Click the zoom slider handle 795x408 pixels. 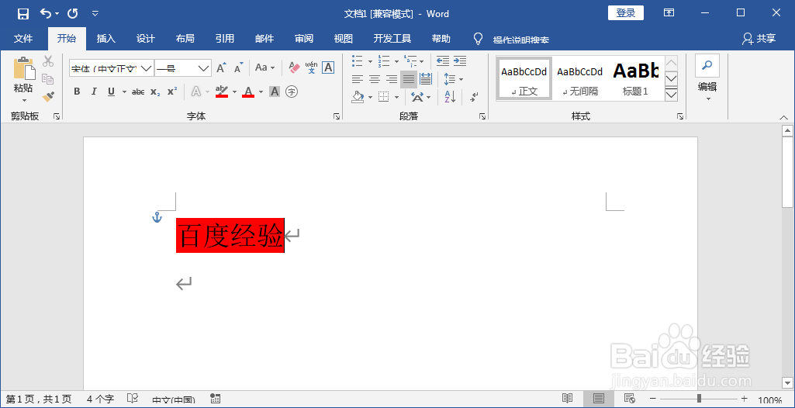click(x=699, y=399)
